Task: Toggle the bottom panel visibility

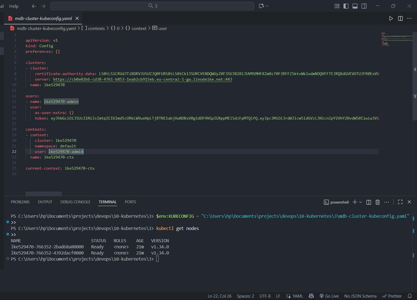Action: (x=355, y=6)
